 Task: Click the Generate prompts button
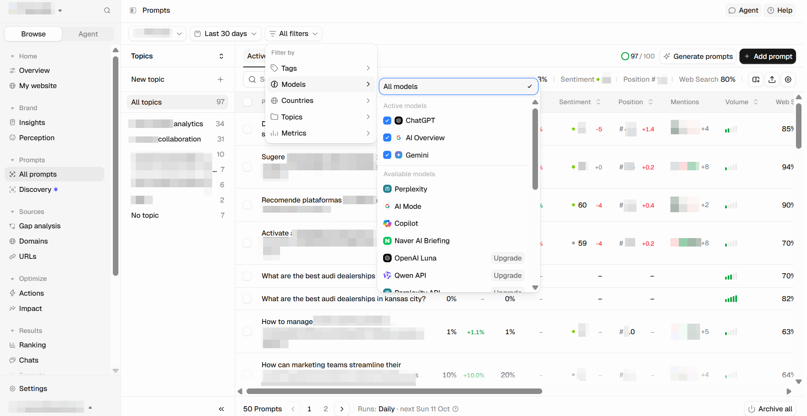tap(698, 57)
